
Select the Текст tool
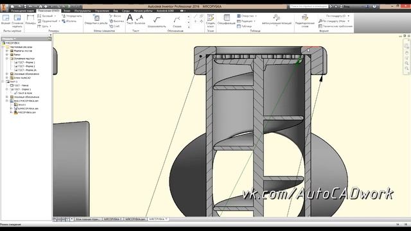pyautogui.click(x=130, y=20)
